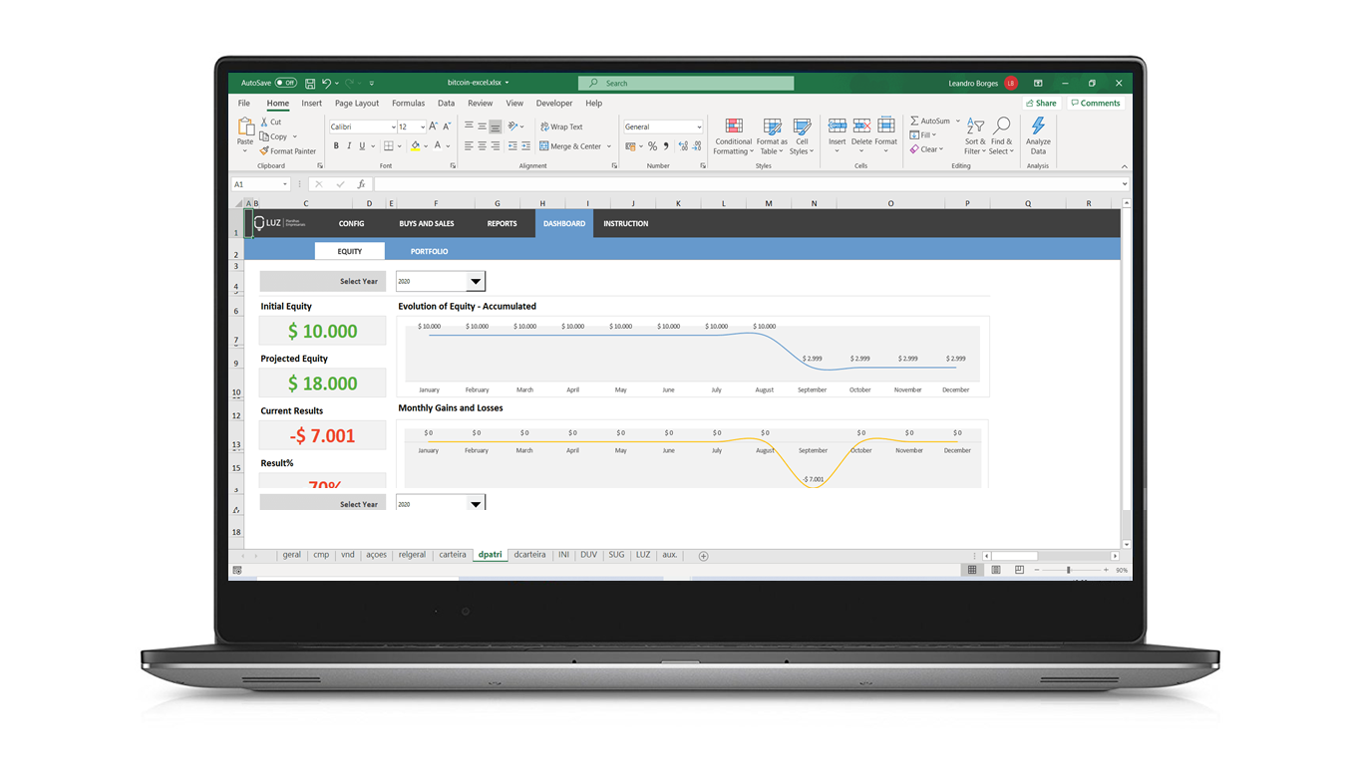Toggle Italic formatting
The image size is (1349, 763).
click(348, 146)
